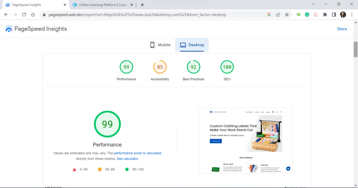The width and height of the screenshot is (358, 188).
Task: Click the scrollbar up arrow
Action: [356, 22]
